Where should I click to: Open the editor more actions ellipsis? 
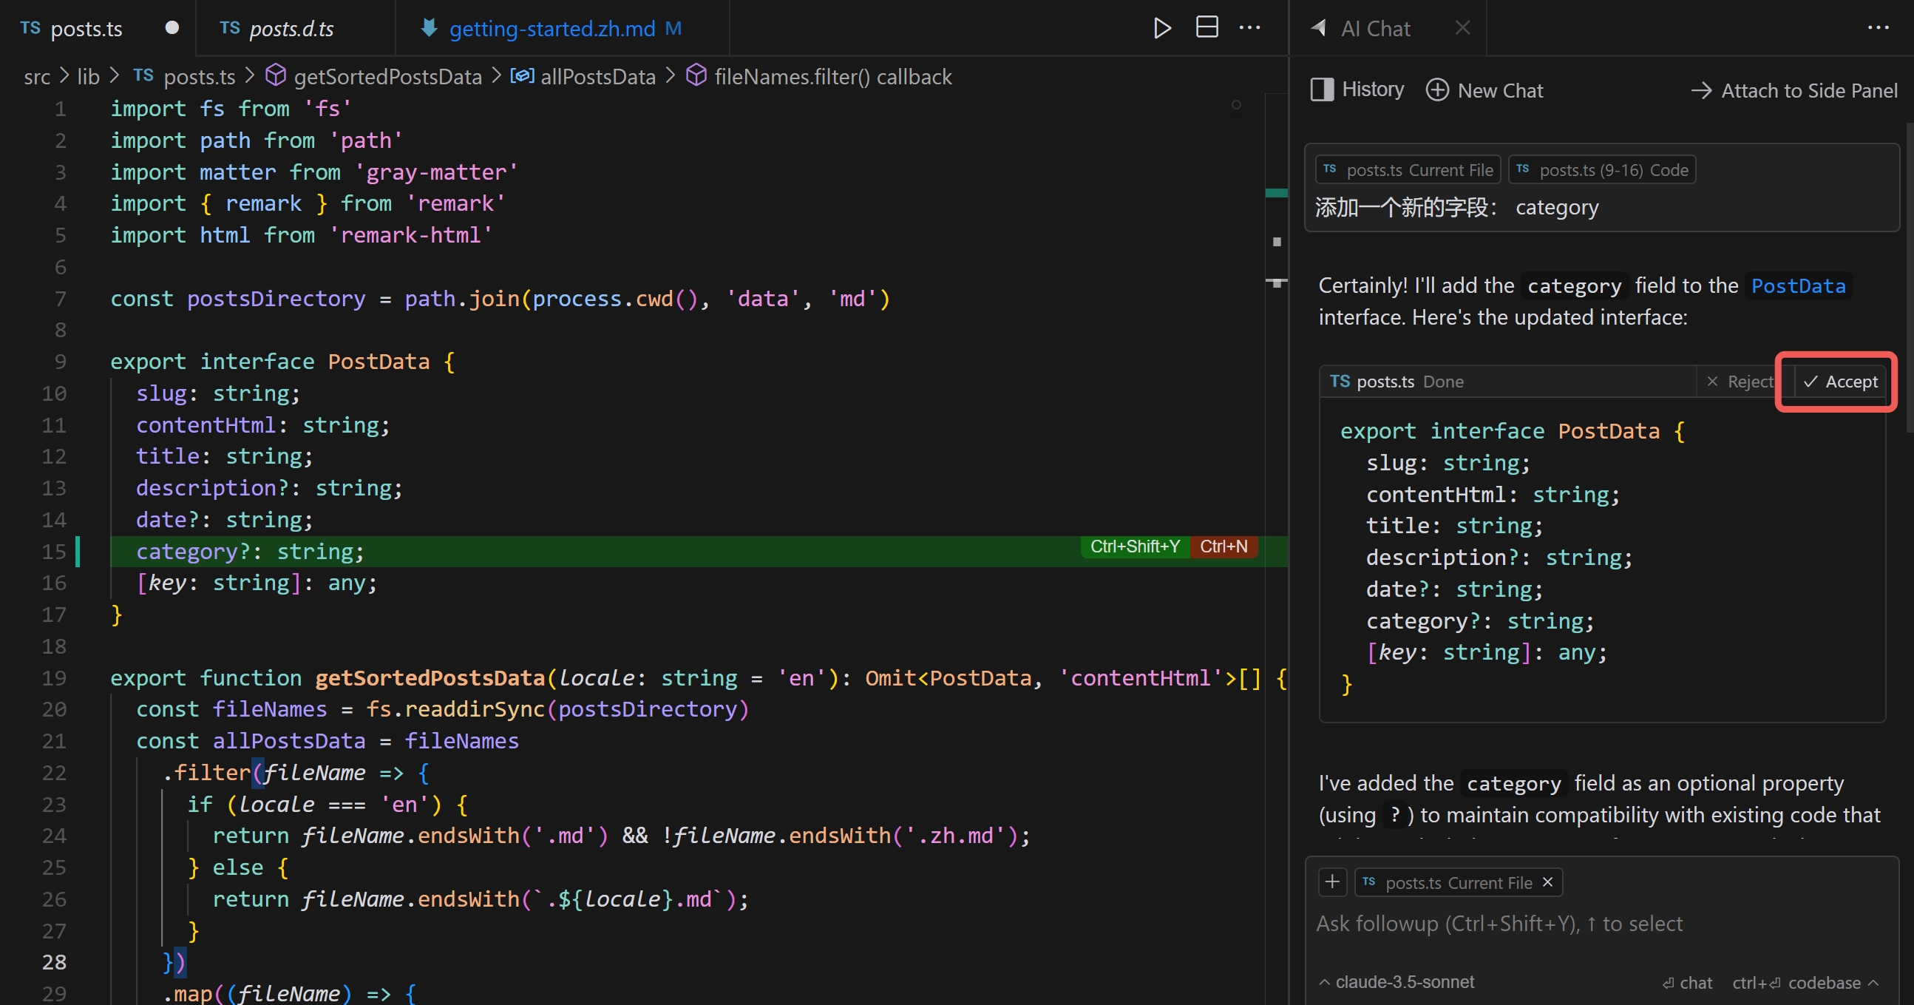pyautogui.click(x=1249, y=28)
